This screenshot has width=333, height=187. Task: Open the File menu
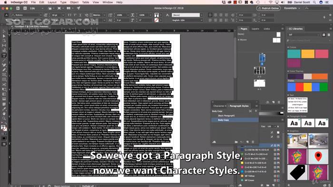pyautogui.click(x=33, y=2)
